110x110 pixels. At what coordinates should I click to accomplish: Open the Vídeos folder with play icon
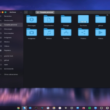[x=101, y=32]
